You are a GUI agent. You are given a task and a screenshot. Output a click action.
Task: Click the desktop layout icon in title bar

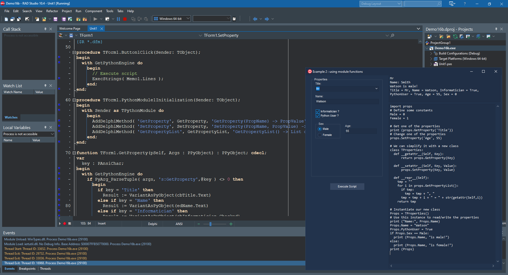point(451,4)
